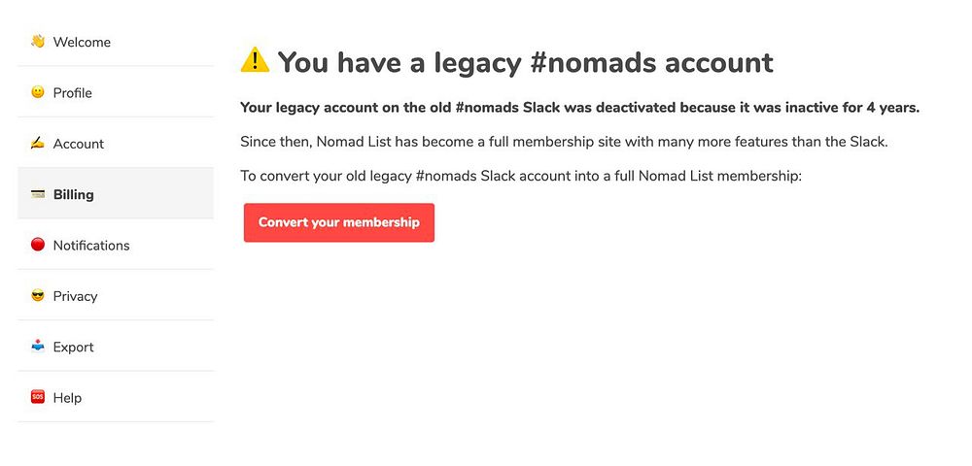The width and height of the screenshot is (972, 466).
Task: Click the red circle Notifications icon
Action: 38,245
